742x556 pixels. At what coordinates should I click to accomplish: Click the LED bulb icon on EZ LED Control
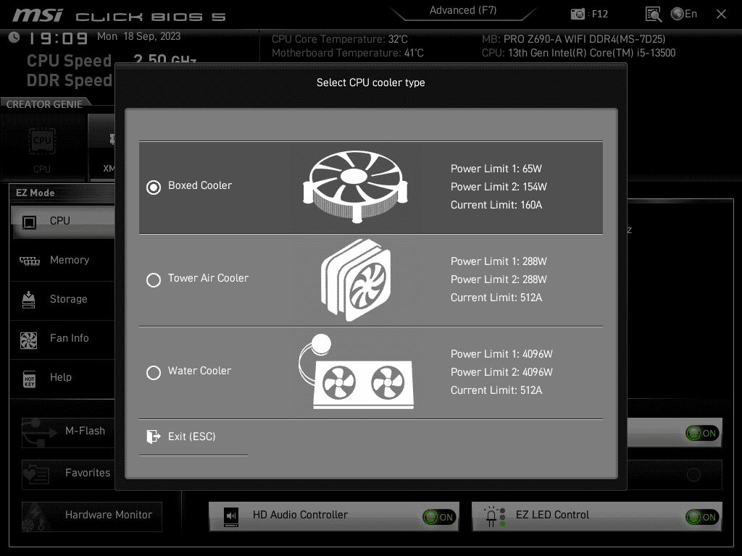(494, 516)
